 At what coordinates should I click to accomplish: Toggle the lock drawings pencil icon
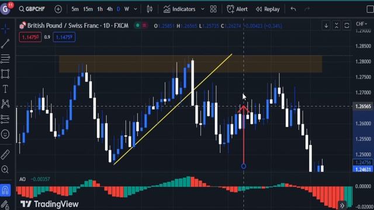pos(5,205)
